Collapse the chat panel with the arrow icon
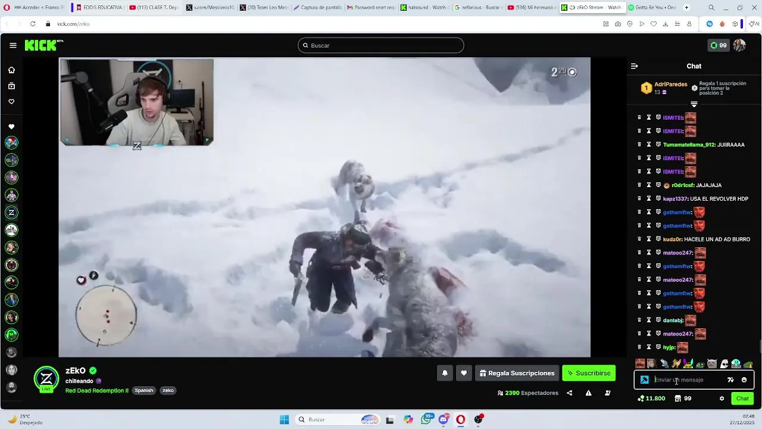Image resolution: width=762 pixels, height=429 pixels. click(635, 66)
